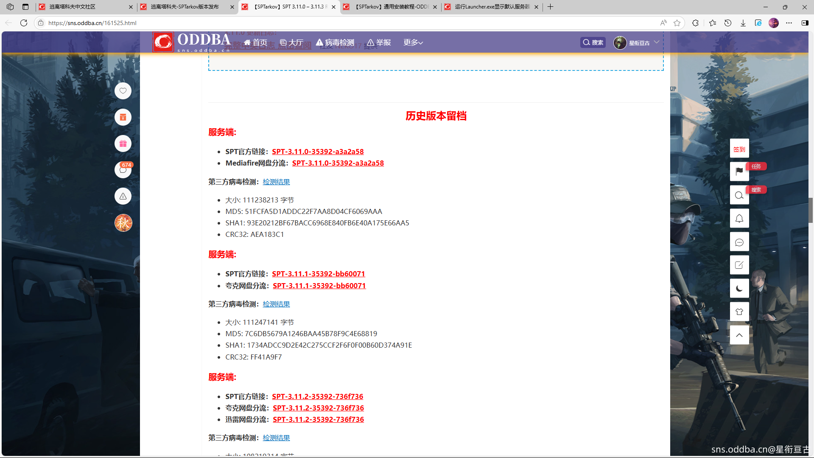Toggle dark mode moon icon
Viewport: 814px width, 458px height.
tap(739, 289)
